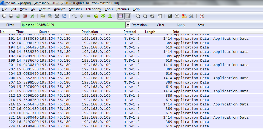This screenshot has width=263, height=129.
Task: Restart the running live capture
Action: pyautogui.click(x=32, y=16)
